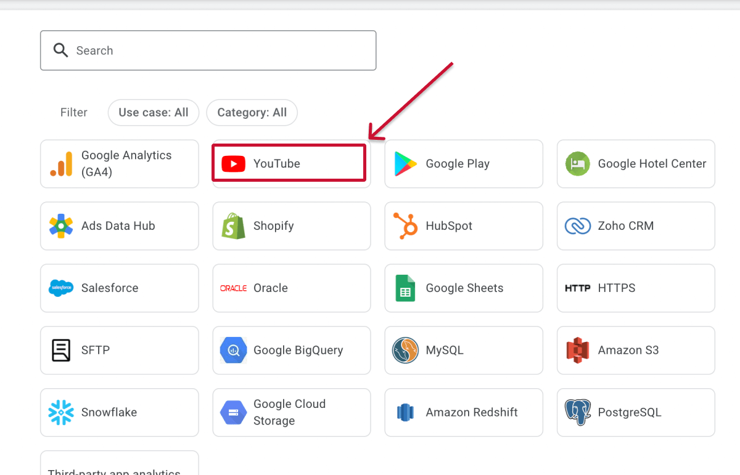Select the Google Analytics (GA4) label
This screenshot has width=740, height=475.
(126, 164)
